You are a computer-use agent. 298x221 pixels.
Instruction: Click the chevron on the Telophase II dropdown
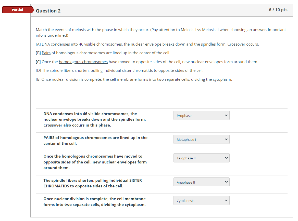point(226,158)
